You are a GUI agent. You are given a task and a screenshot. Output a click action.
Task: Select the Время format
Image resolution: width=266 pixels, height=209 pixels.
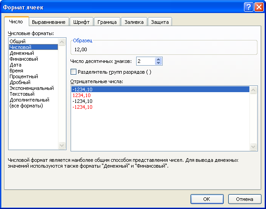(33, 71)
